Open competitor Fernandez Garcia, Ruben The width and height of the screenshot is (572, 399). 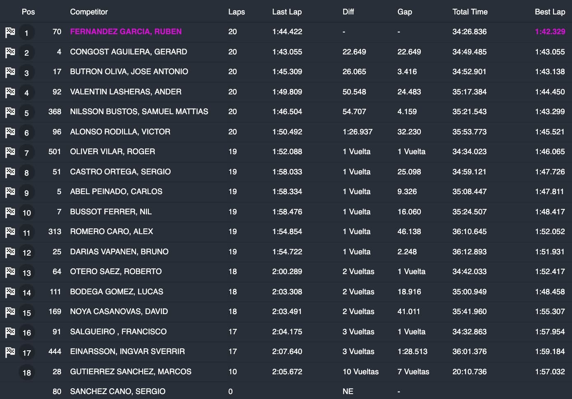point(126,32)
